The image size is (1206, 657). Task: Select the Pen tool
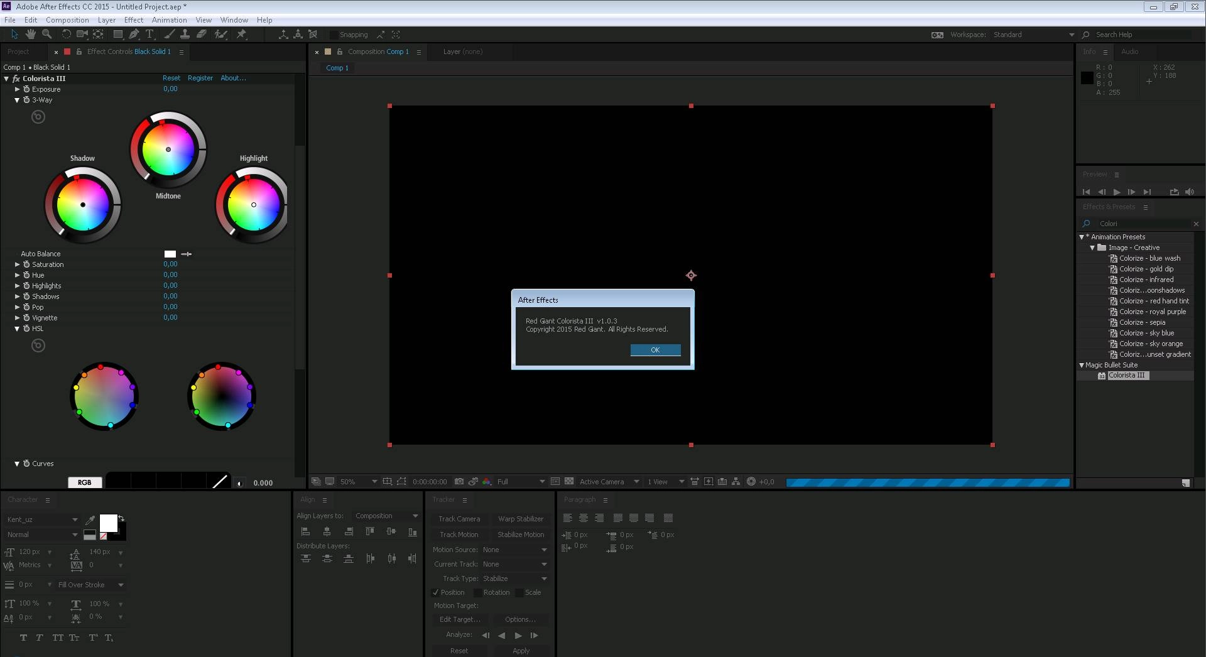point(134,35)
